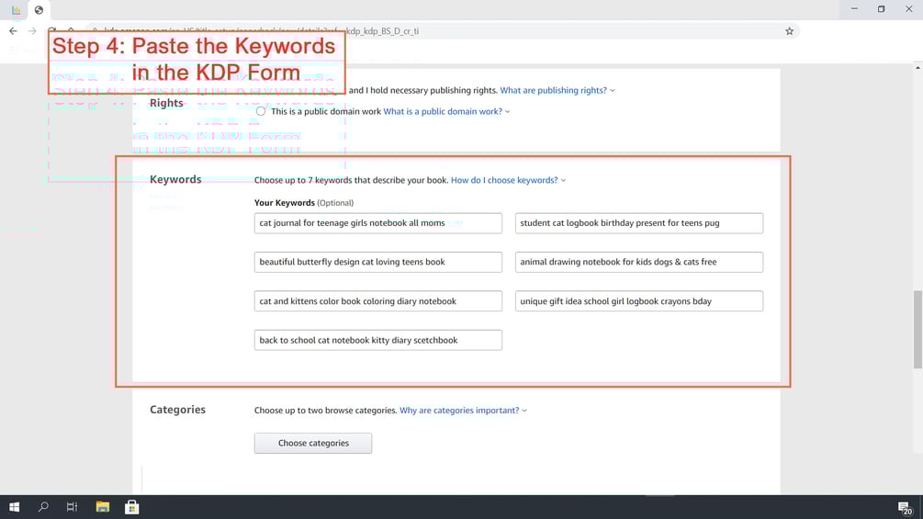Expand 'Why are categories important?' help

click(x=462, y=411)
